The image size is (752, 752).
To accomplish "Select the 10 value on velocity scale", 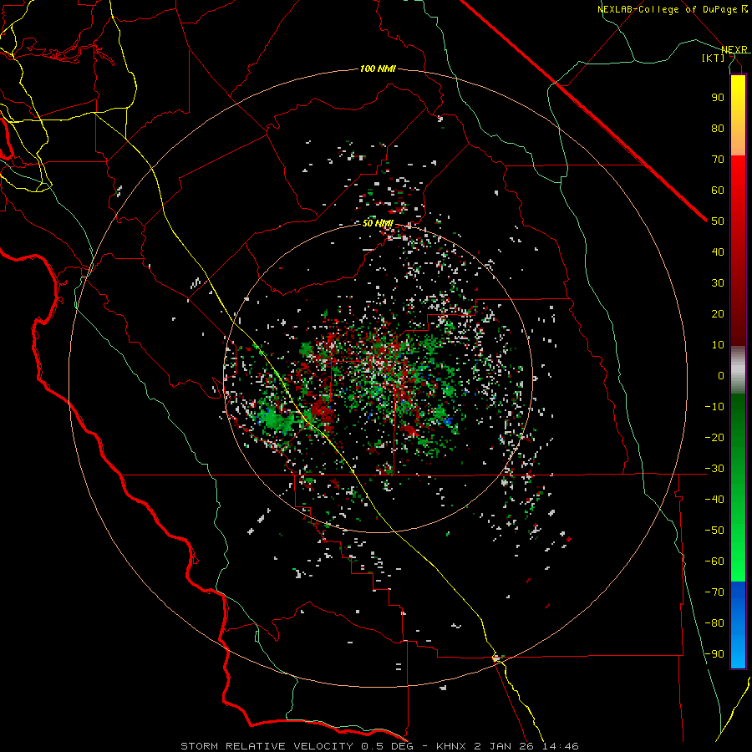I will click(718, 345).
